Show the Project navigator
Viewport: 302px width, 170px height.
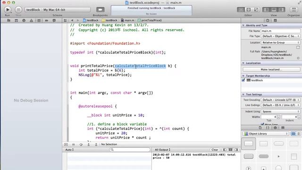[8, 20]
